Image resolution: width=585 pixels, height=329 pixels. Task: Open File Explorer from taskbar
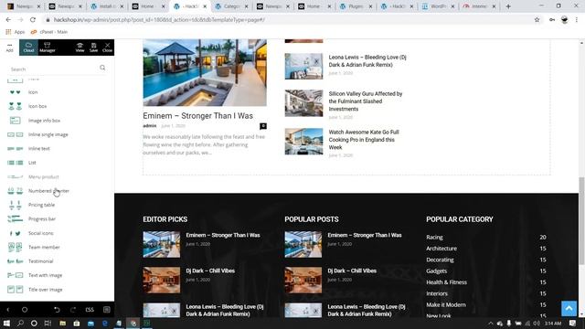63,323
